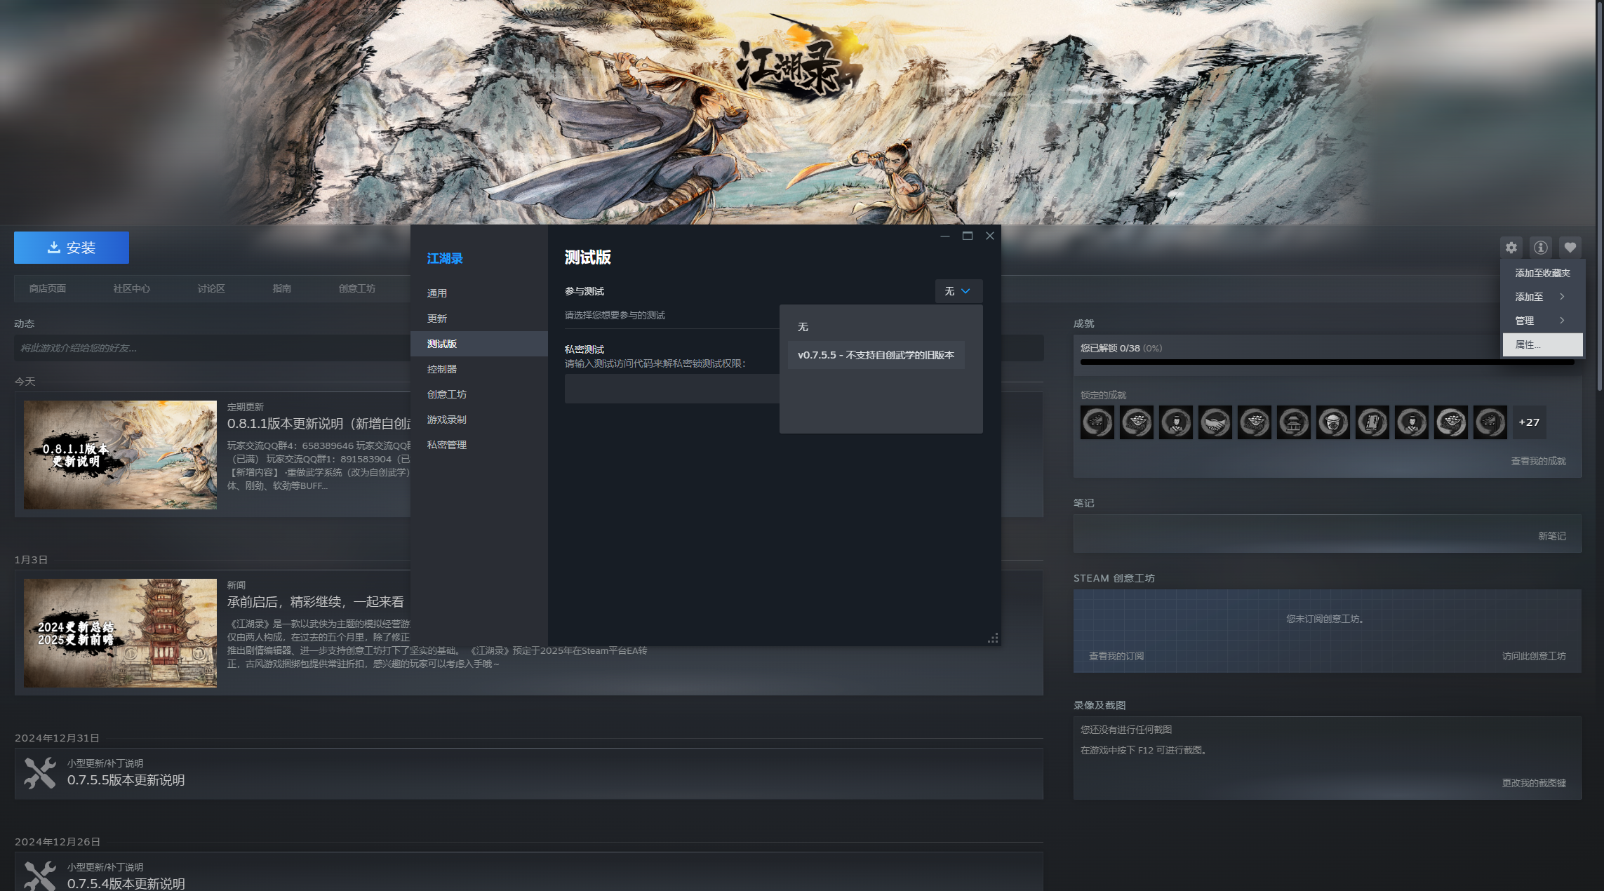Image resolution: width=1604 pixels, height=891 pixels.
Task: Choose 无 in the beta list
Action: [803, 327]
